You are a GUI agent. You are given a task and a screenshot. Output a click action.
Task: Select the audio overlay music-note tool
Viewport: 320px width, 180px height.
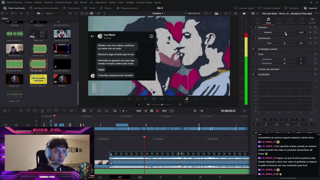tap(186, 99)
